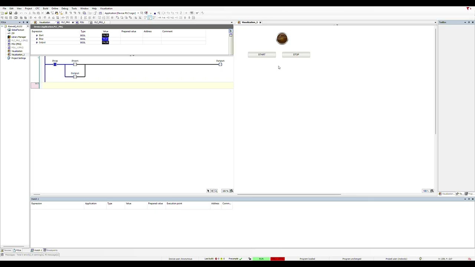Click the RUN status indicator
This screenshot has height=267, width=475.
(261, 259)
